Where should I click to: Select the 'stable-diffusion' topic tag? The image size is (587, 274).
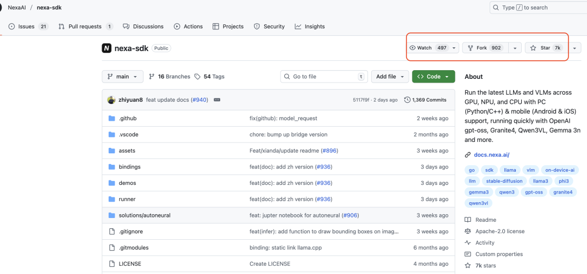pos(504,181)
